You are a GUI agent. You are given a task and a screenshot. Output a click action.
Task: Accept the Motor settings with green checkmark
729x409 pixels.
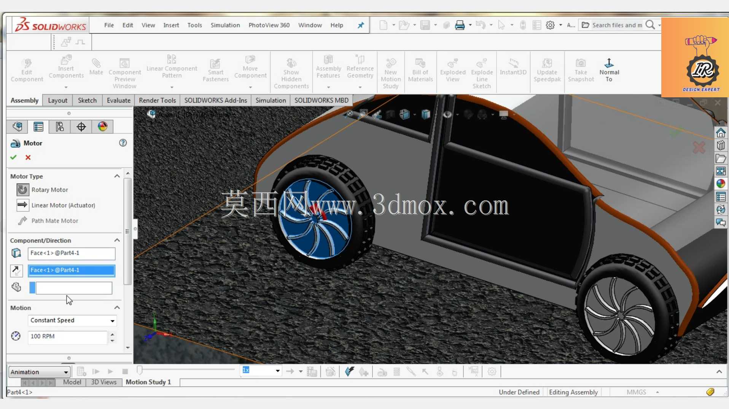tap(14, 157)
